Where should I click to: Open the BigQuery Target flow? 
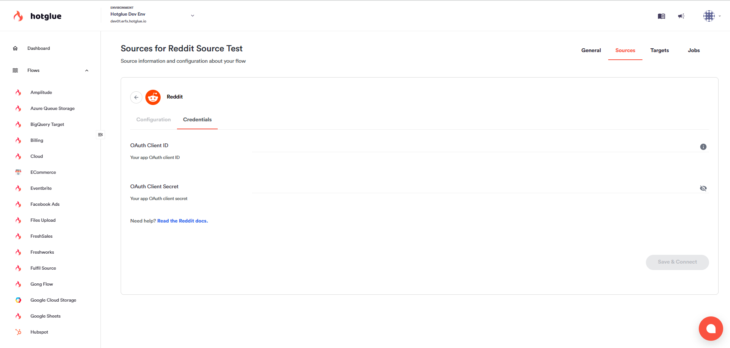click(47, 124)
